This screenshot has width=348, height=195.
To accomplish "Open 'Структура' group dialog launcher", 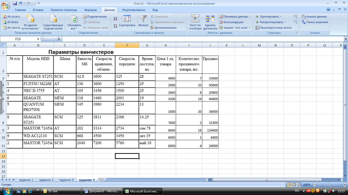I will [297, 33].
